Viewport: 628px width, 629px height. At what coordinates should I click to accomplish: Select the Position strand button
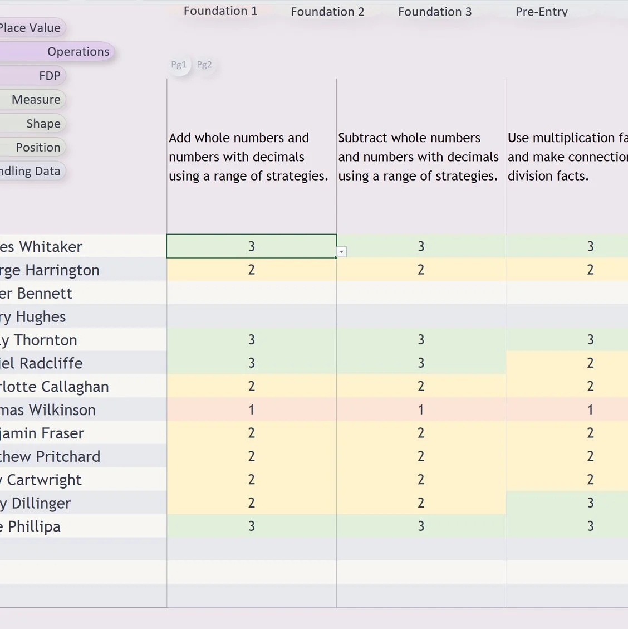(32, 147)
